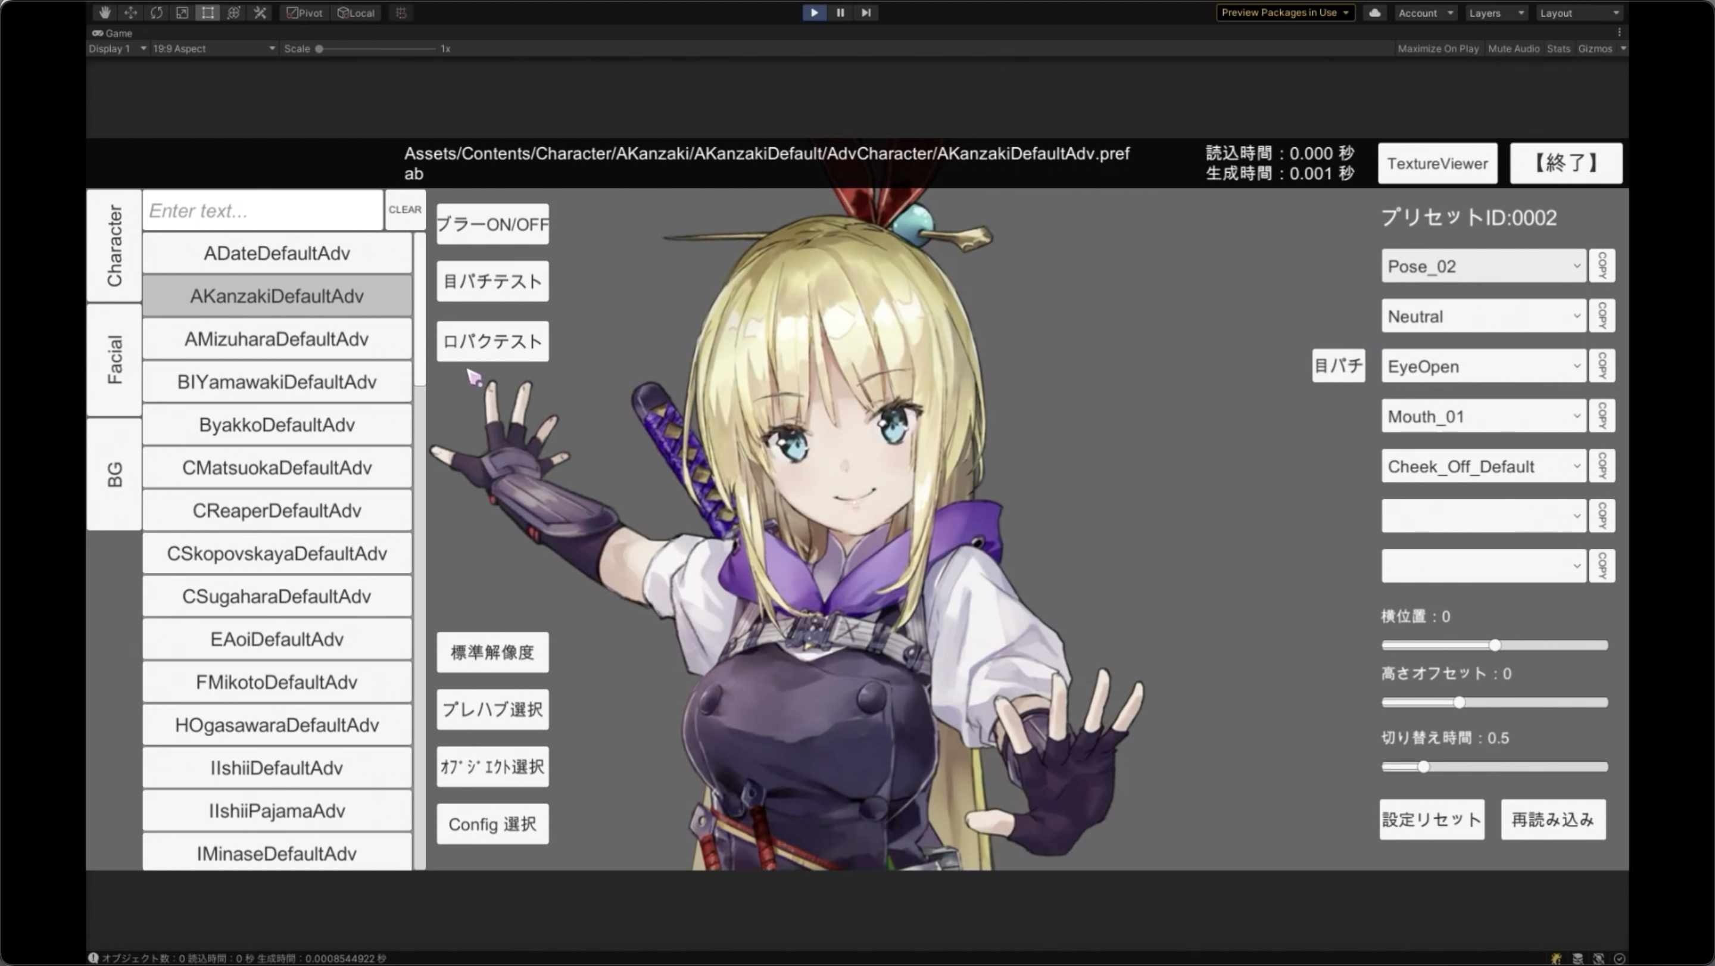Pause playback with the Pause button
The height and width of the screenshot is (966, 1715).
pos(840,13)
